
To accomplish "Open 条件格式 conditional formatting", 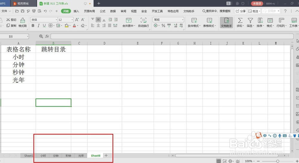I will tap(194, 22).
